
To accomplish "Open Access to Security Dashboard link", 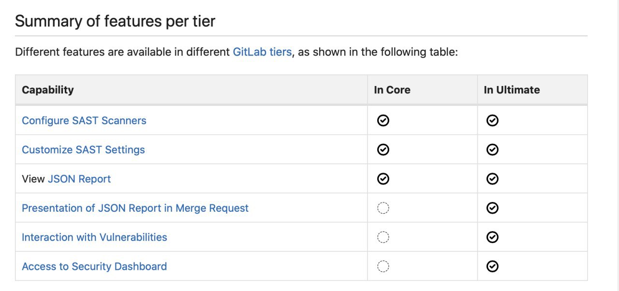I will pos(94,266).
